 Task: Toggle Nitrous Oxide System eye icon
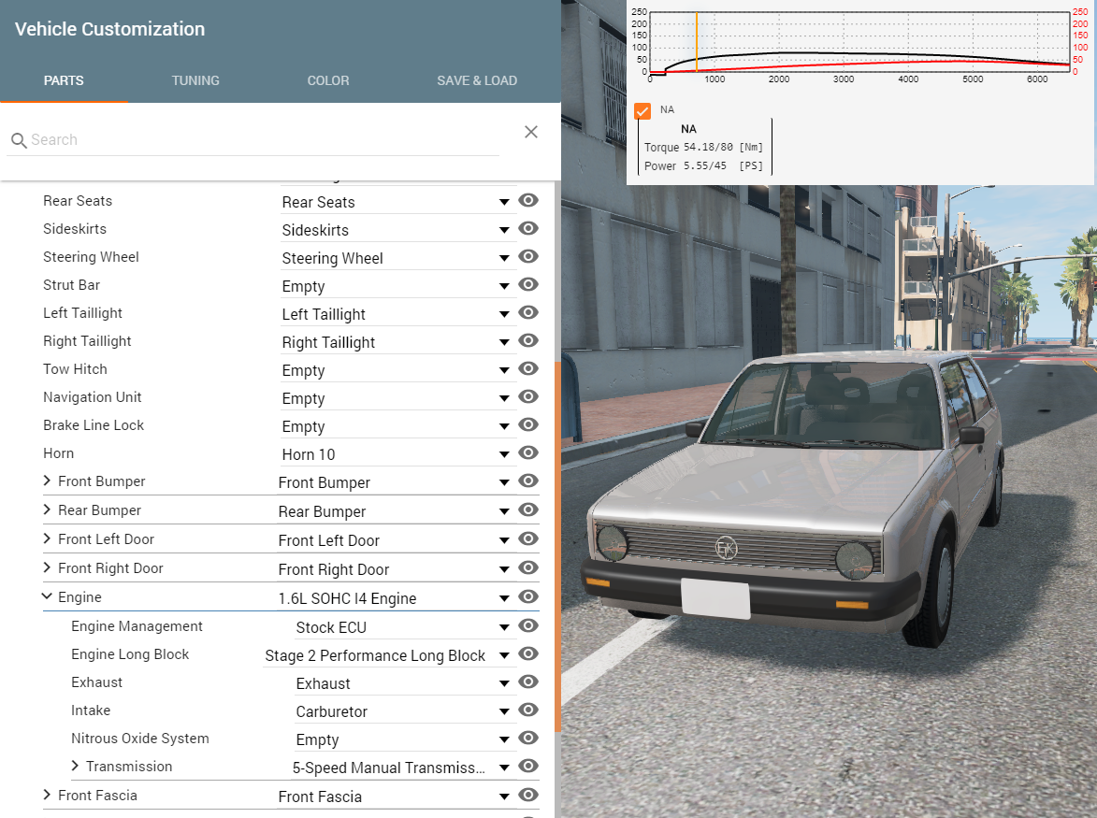pos(528,738)
